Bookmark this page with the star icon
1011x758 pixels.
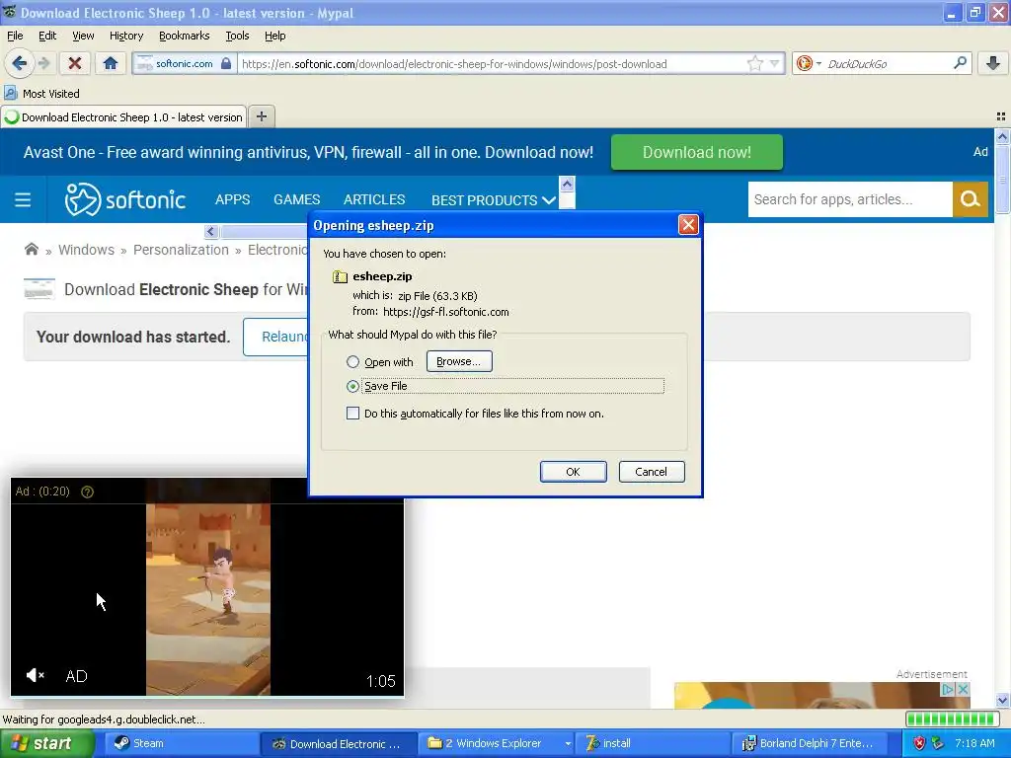pyautogui.click(x=755, y=63)
